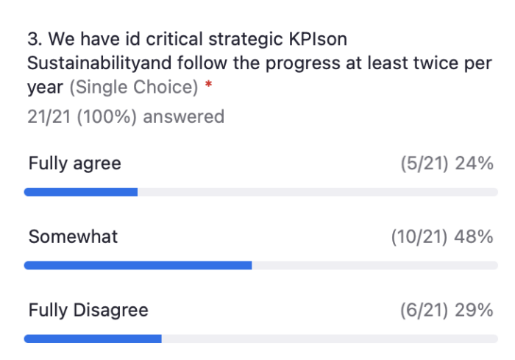Screen dimensions: 515x360
Task: Click the word "KPIson" in the question
Action: [x=318, y=39]
